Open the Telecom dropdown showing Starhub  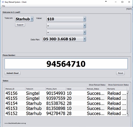click(24, 19)
